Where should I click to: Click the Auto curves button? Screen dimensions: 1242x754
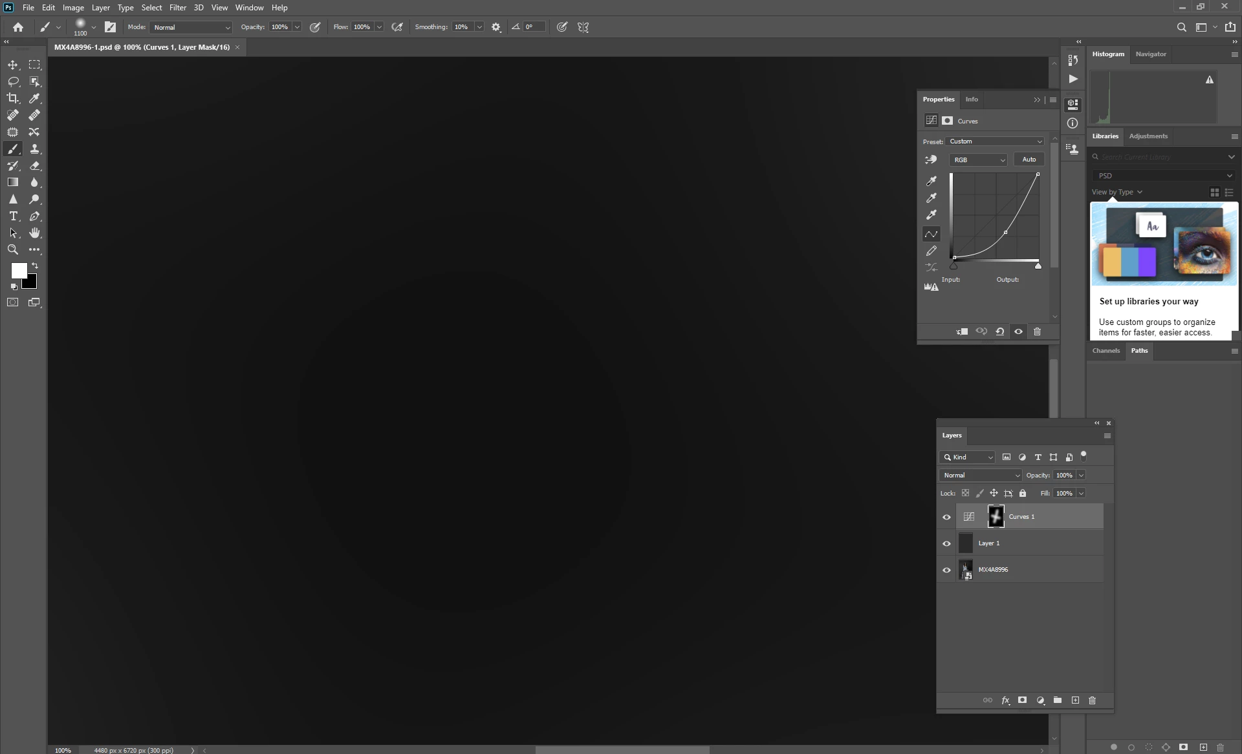coord(1029,160)
